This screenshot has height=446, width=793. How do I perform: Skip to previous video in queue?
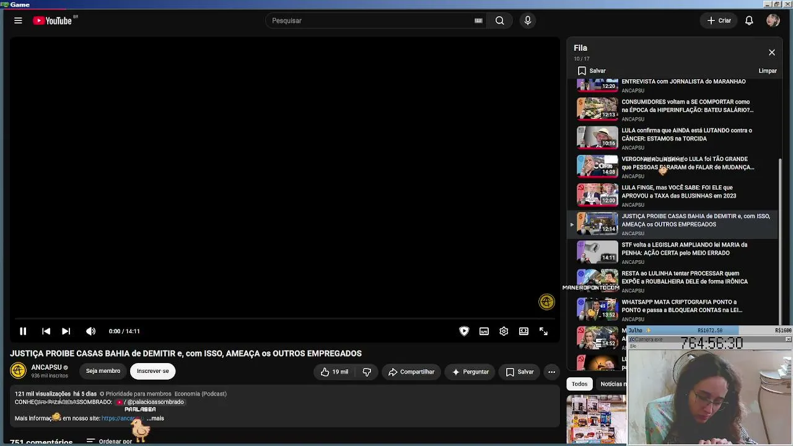coord(46,331)
